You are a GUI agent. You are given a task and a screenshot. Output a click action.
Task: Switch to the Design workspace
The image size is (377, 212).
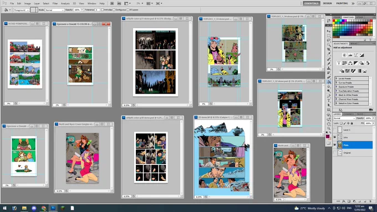[327, 3]
